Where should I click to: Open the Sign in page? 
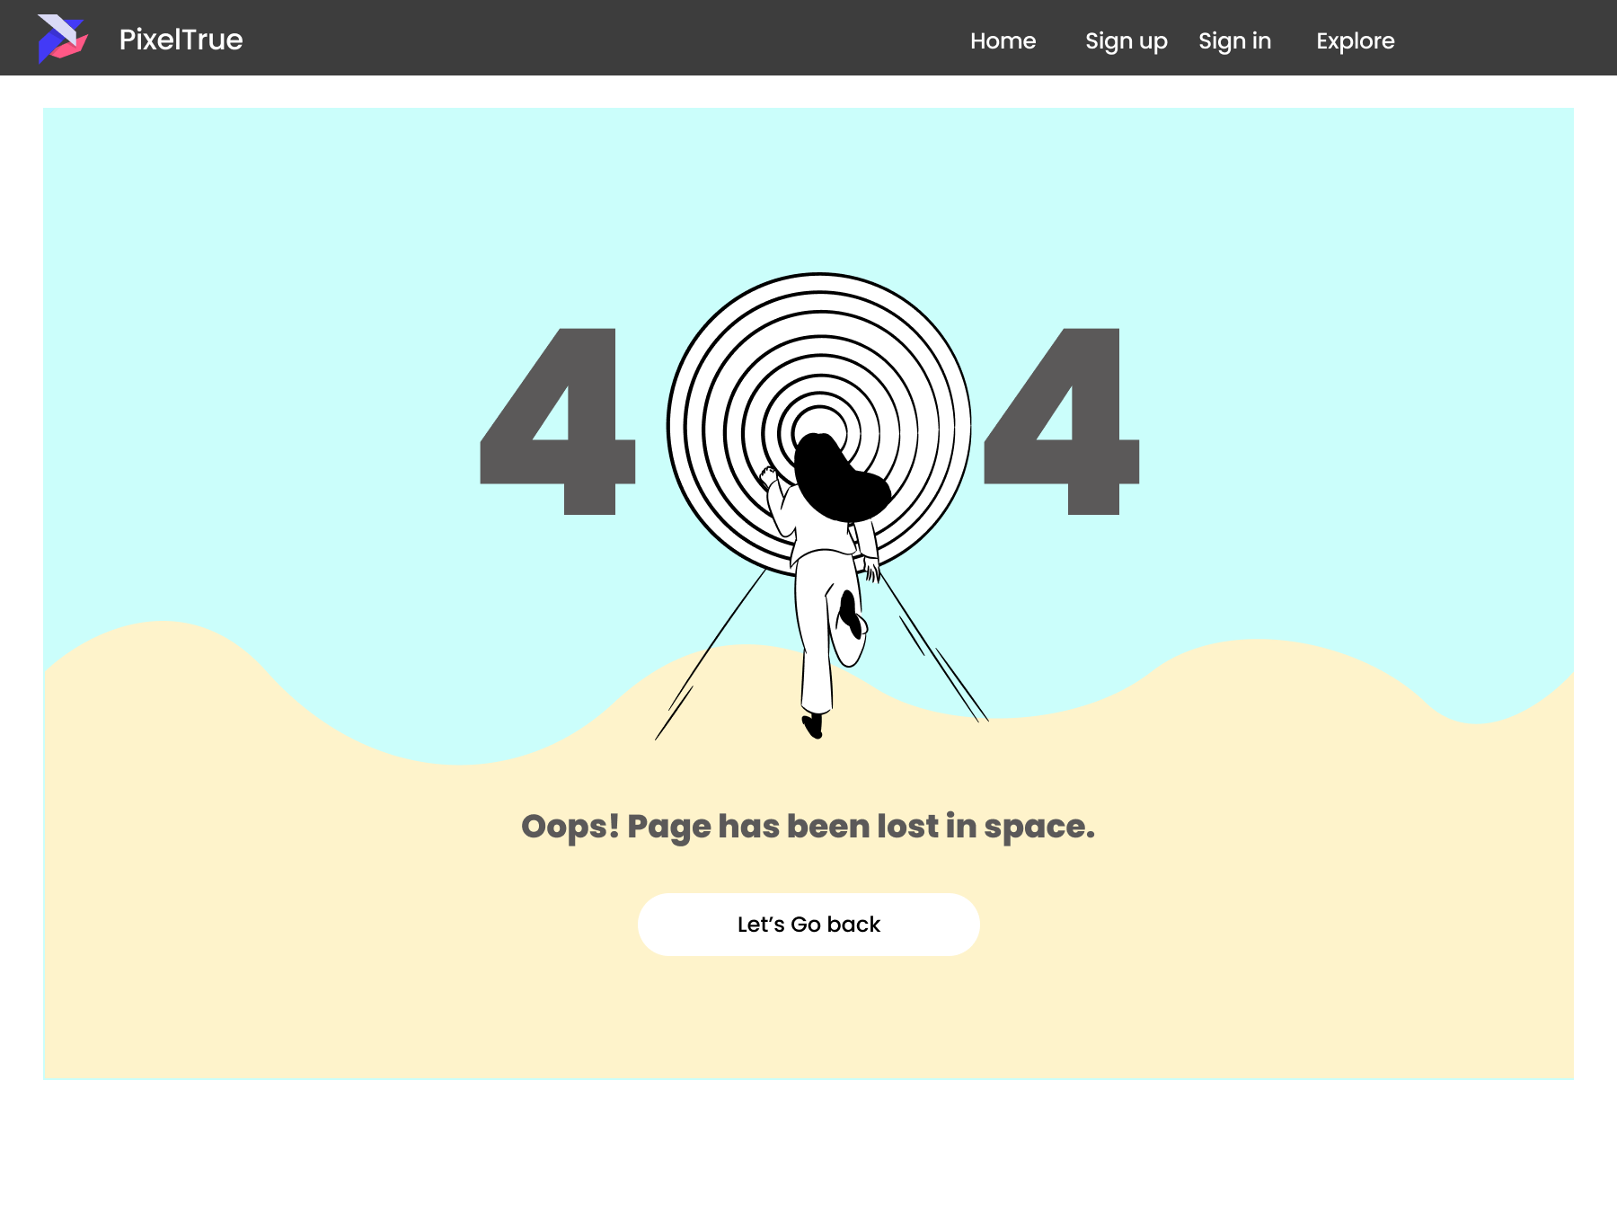point(1234,40)
